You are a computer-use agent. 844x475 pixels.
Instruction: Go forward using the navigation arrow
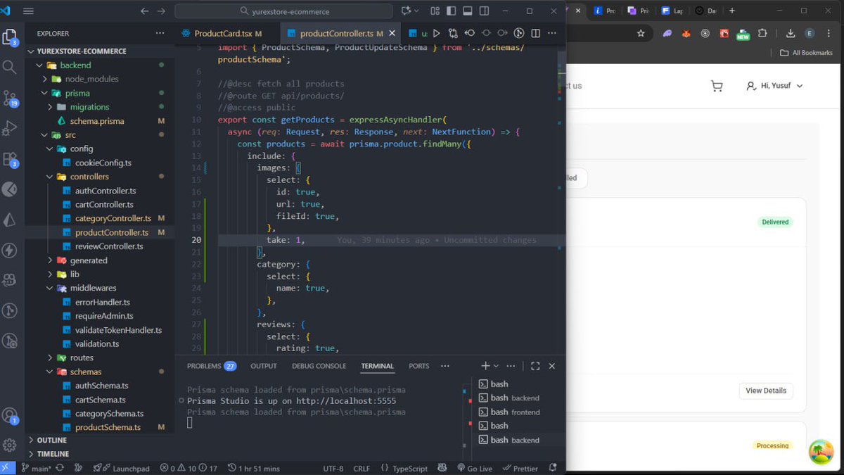[x=162, y=11]
